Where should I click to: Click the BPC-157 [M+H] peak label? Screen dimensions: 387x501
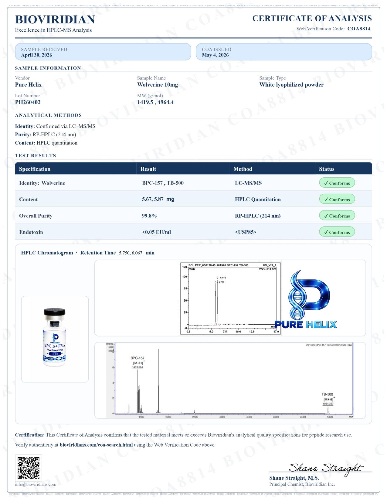coord(137,363)
